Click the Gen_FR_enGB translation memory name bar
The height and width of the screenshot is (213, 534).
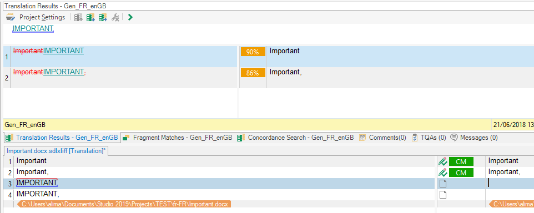point(247,125)
